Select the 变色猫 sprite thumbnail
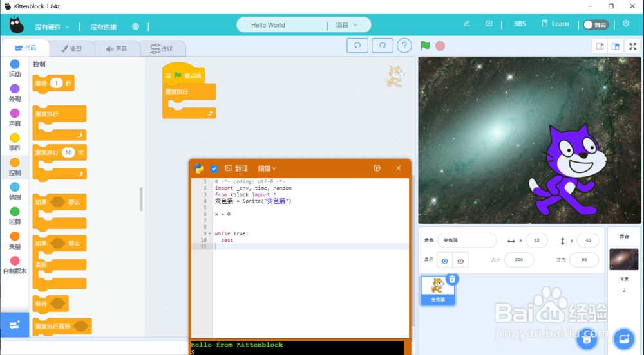The height and width of the screenshot is (355, 644). click(437, 291)
